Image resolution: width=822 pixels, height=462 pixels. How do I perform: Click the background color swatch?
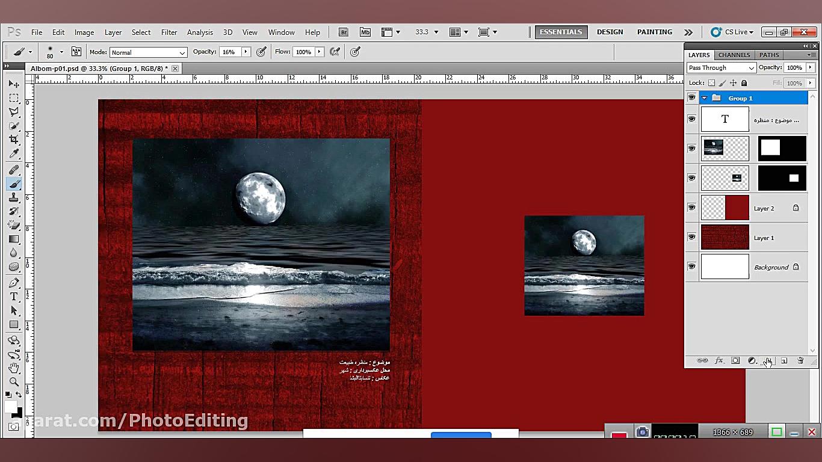(x=19, y=413)
